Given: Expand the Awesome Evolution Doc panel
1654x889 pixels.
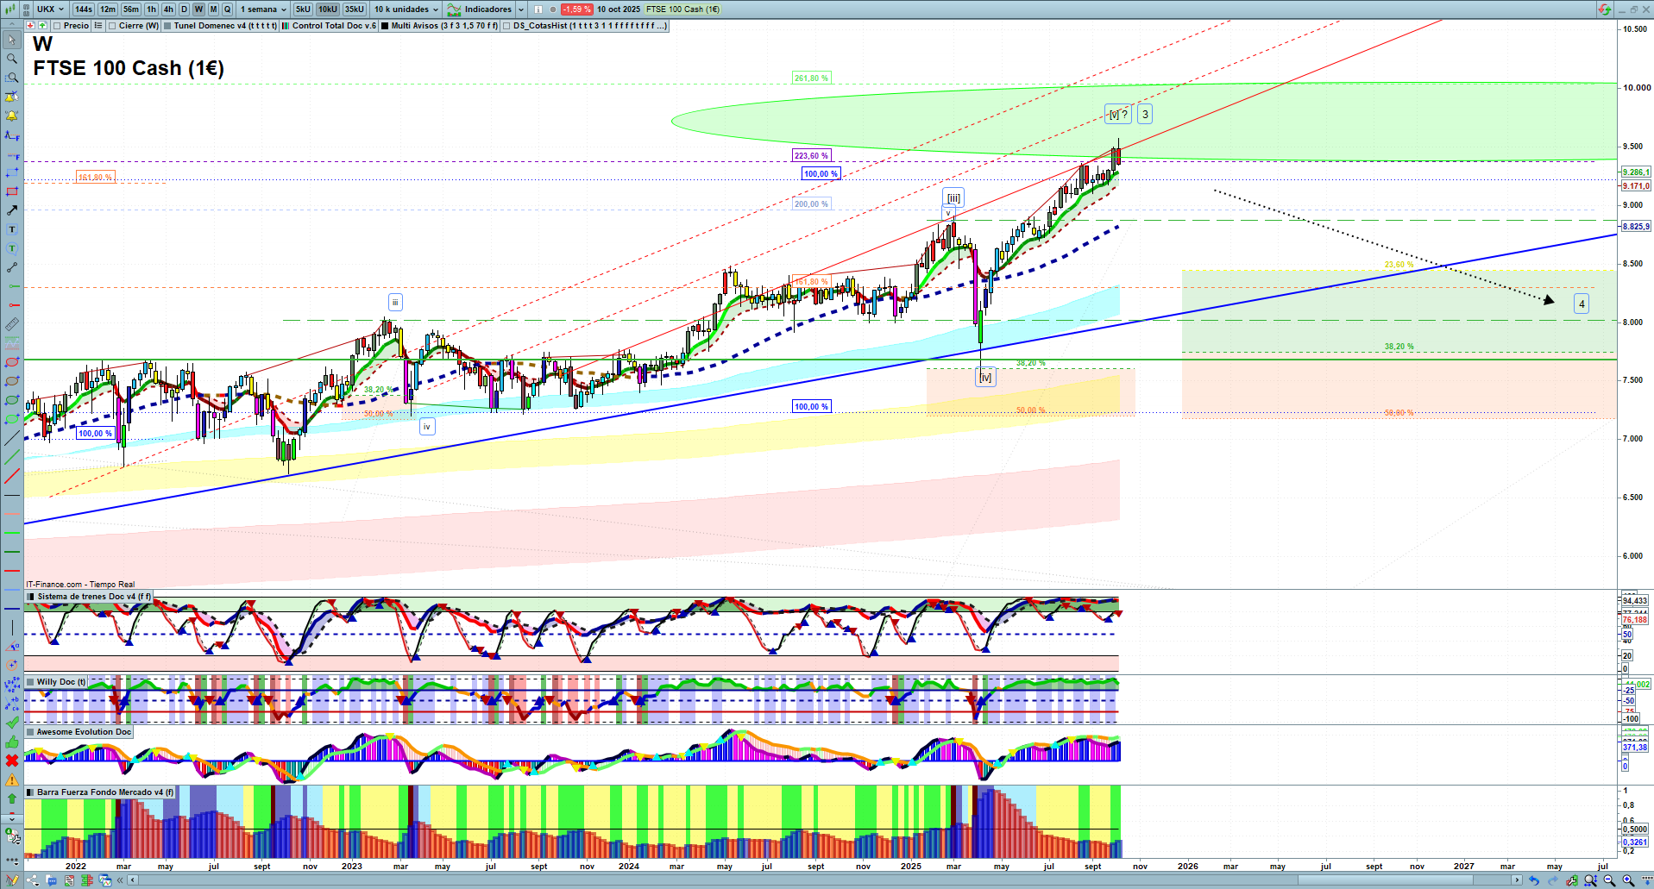Looking at the screenshot, I should coord(31,732).
